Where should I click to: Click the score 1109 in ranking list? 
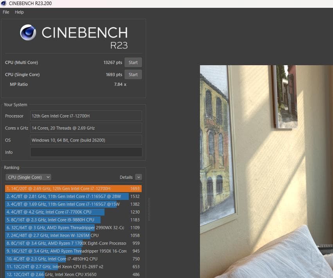(135, 228)
